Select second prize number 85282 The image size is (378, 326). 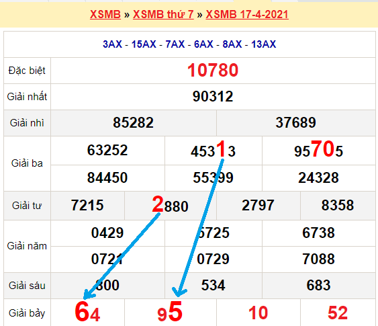(x=134, y=122)
